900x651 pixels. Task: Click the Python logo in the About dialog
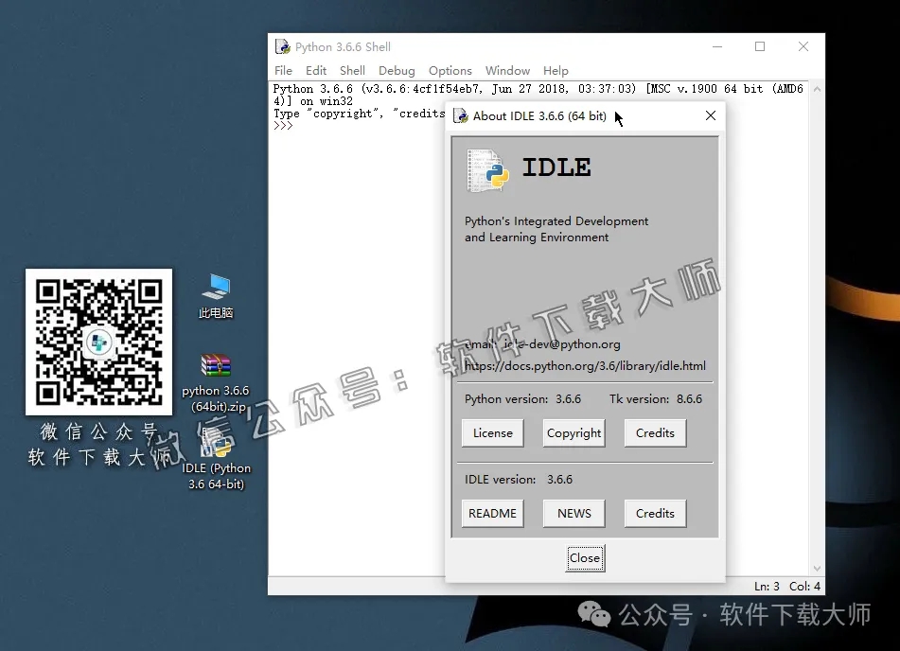tap(486, 170)
